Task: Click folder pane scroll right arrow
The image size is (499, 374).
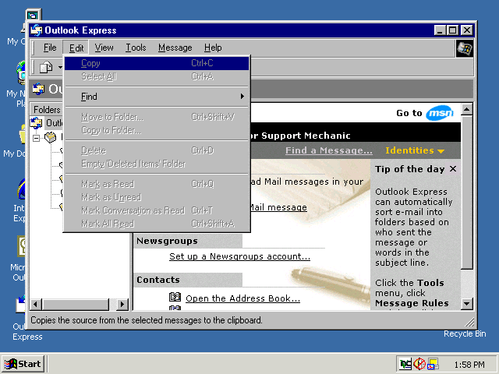Action: click(122, 305)
